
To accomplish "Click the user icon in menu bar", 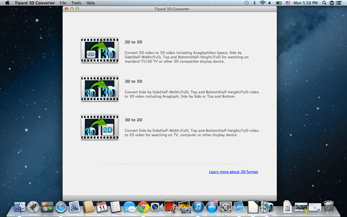I will coord(331,3).
